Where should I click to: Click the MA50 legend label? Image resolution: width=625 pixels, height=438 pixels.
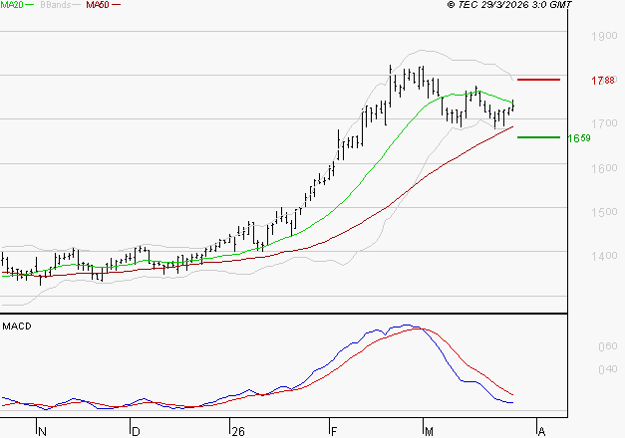click(98, 5)
